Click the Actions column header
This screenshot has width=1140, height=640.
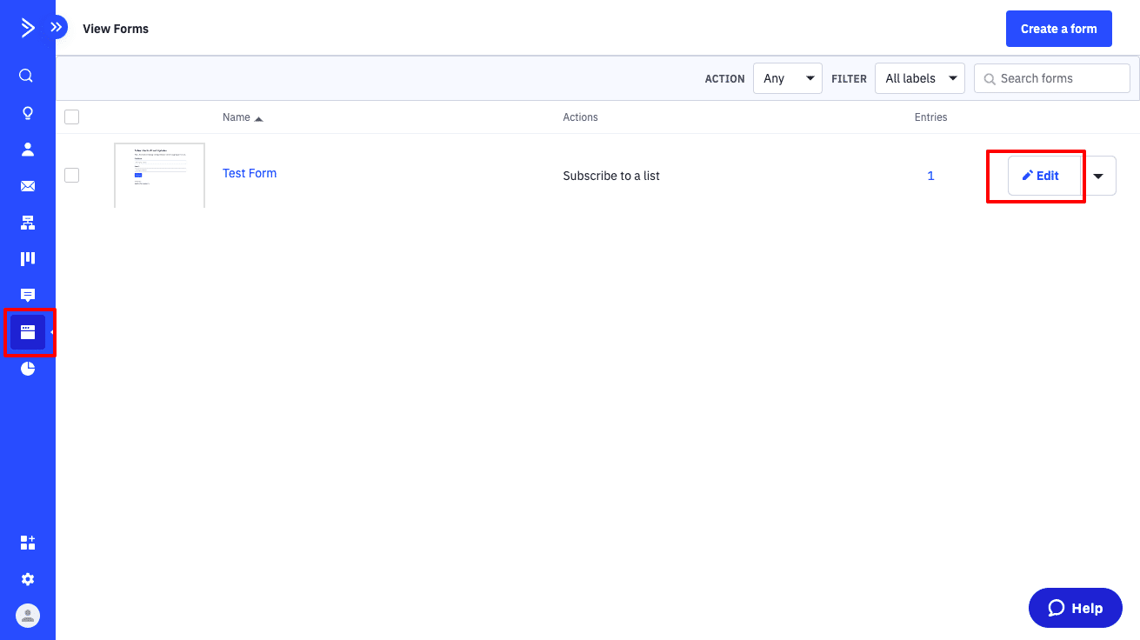(x=580, y=117)
